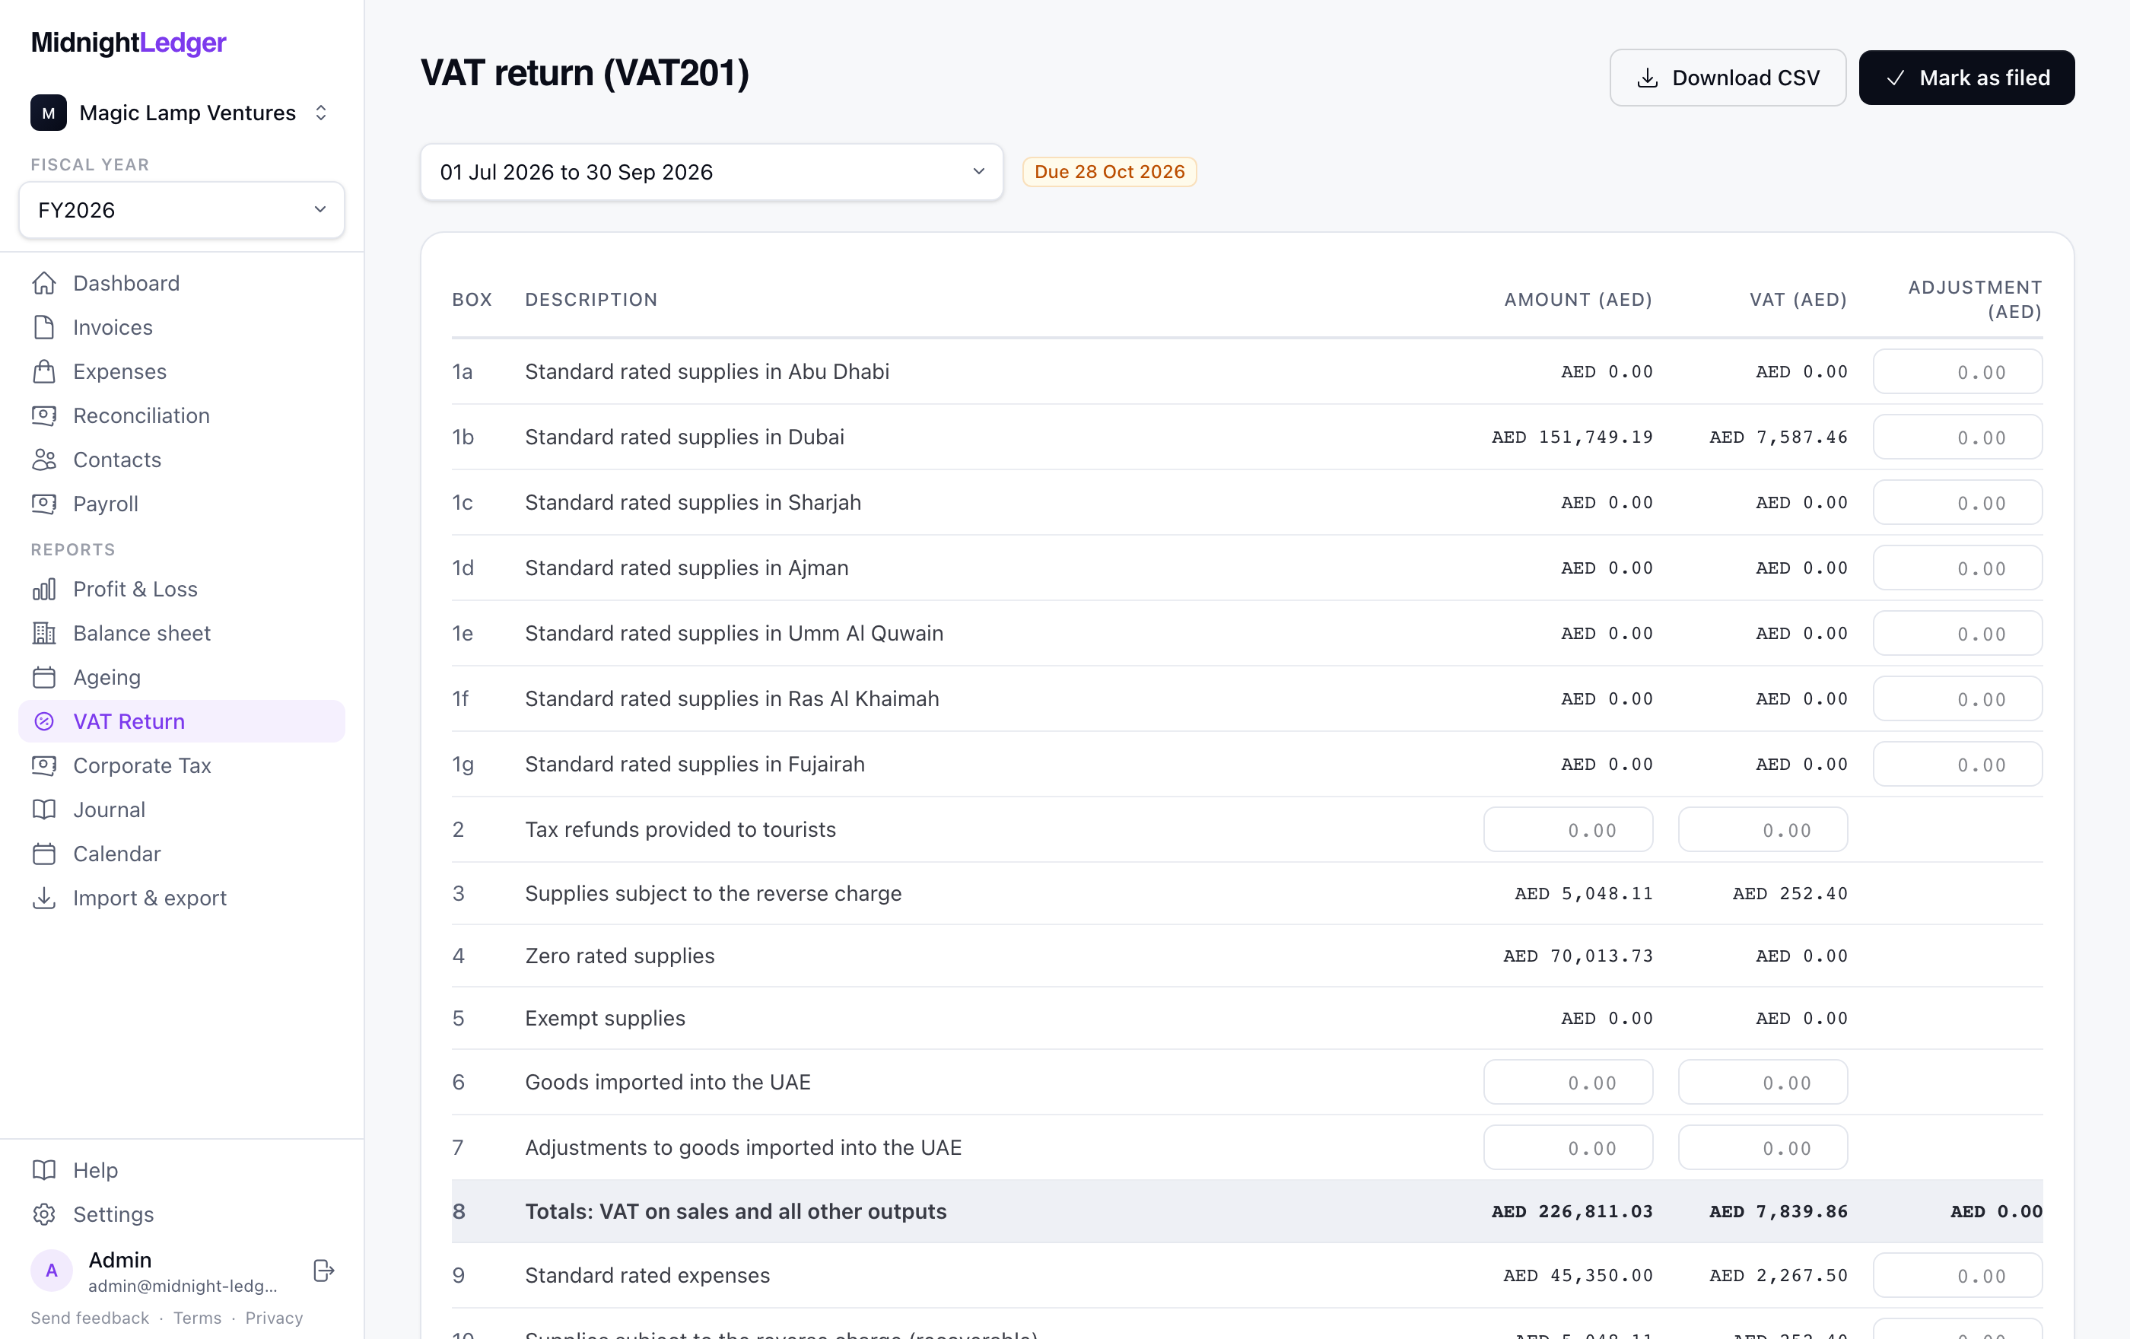Click the Settings gear icon
2130x1339 pixels.
44,1214
